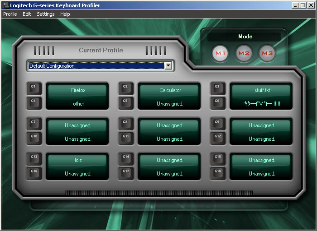
Task: Click the Unassigned slot for G7
Action: coord(77,125)
